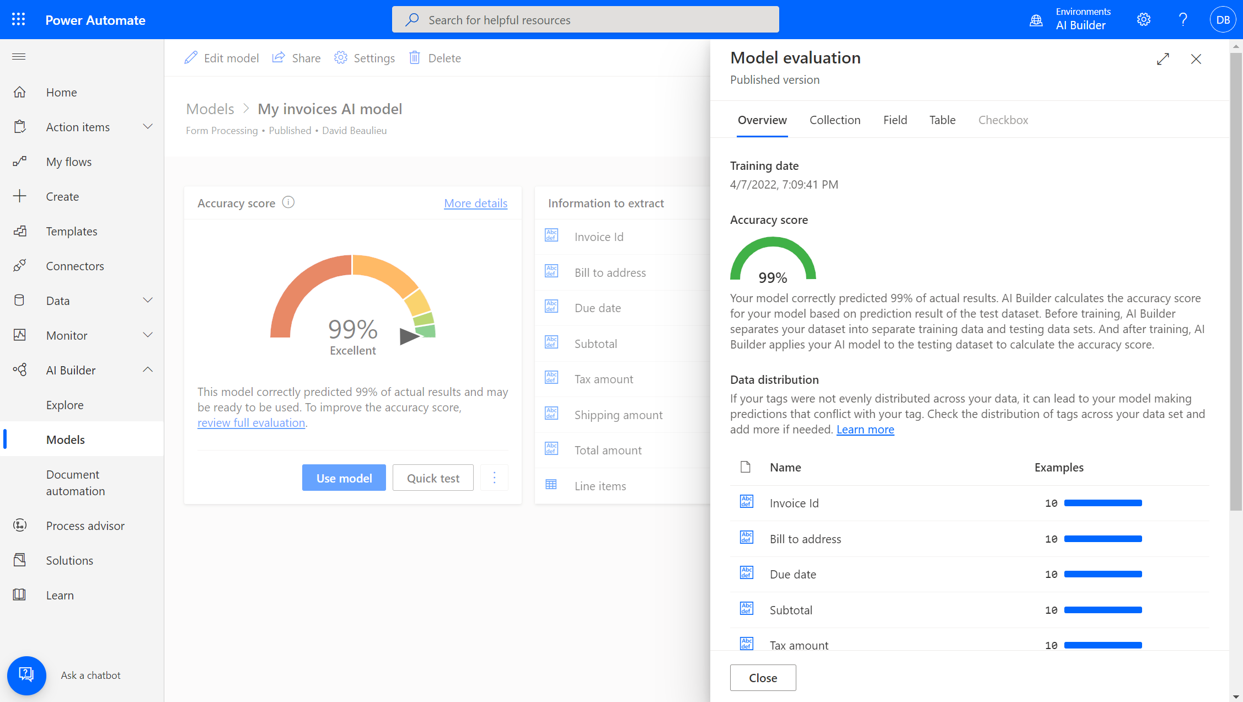Image resolution: width=1243 pixels, height=702 pixels.
Task: Click the Share icon in toolbar
Action: pyautogui.click(x=279, y=58)
